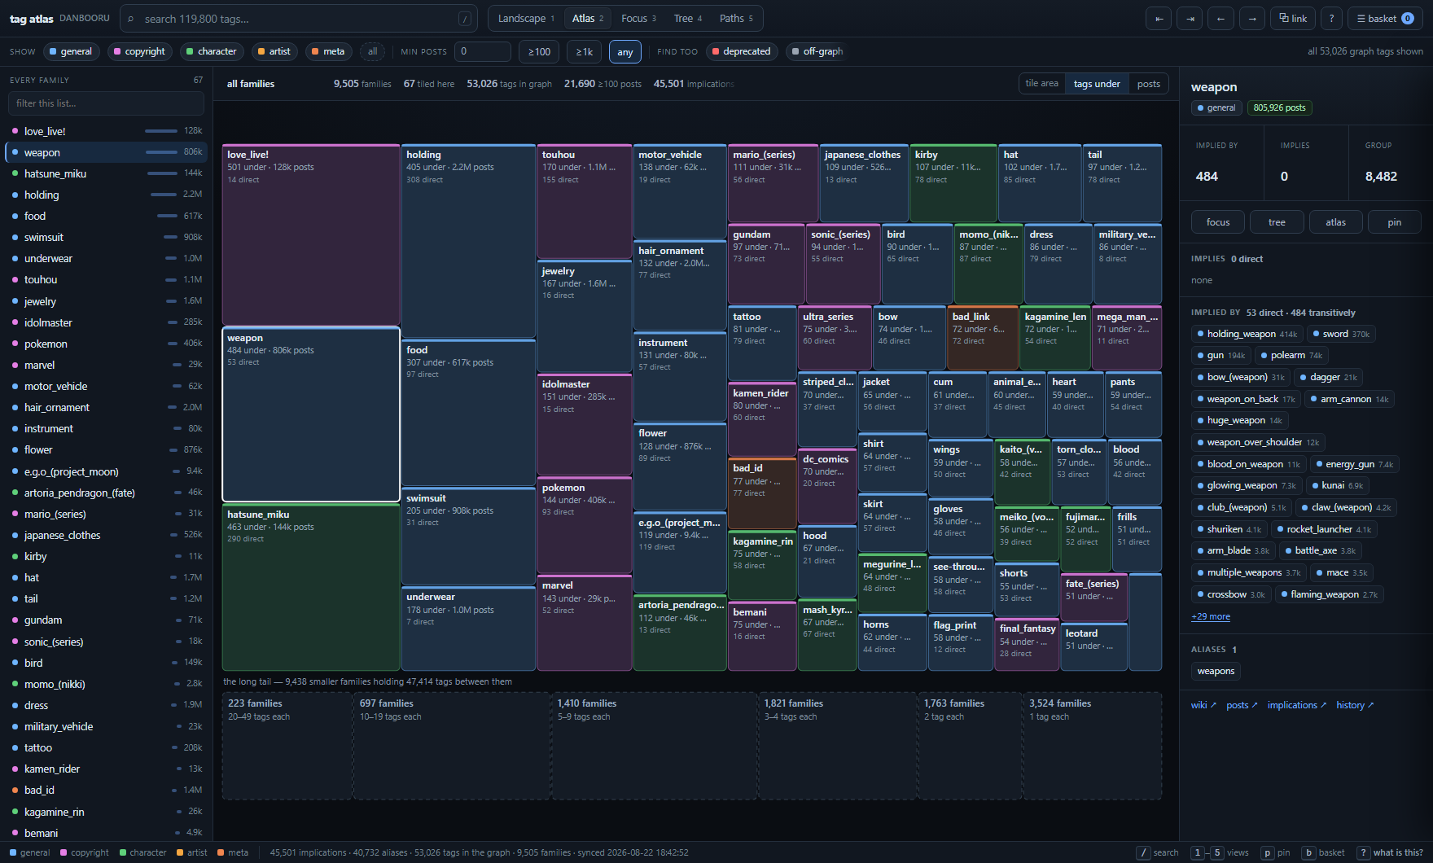Open the 3,524 families long tail bucket
The height and width of the screenshot is (863, 1433).
point(1092,746)
